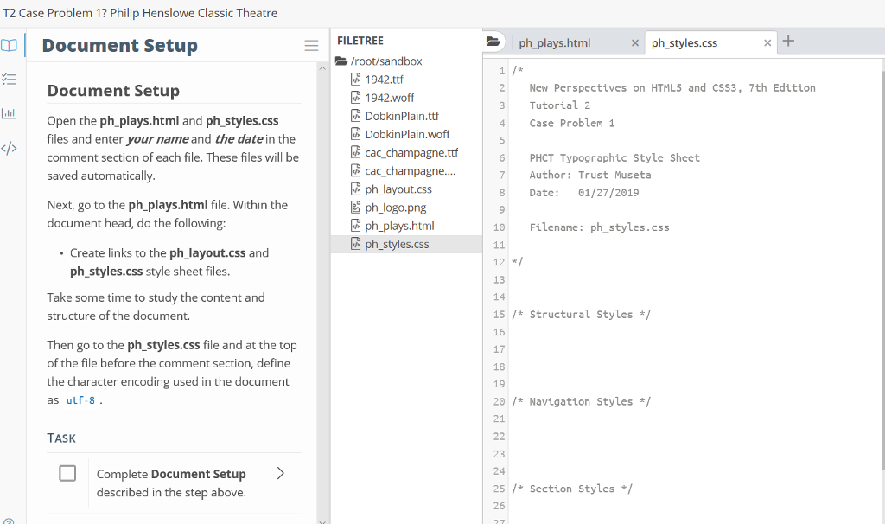Open the book reading icon in left sidebar
The height and width of the screenshot is (524, 885).
9,45
